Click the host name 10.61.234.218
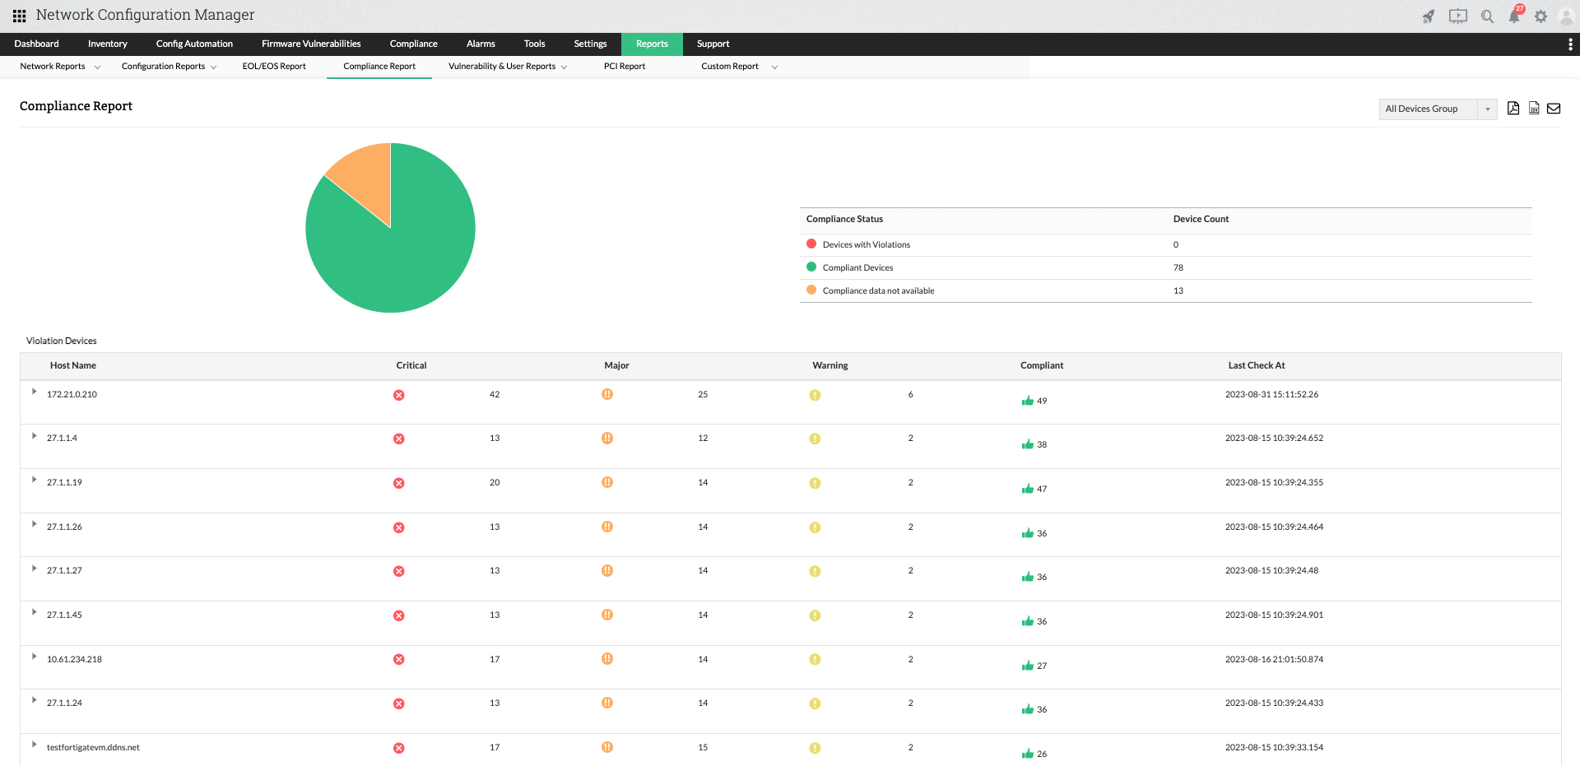Screen dimensions: 1580x766 coord(74,659)
